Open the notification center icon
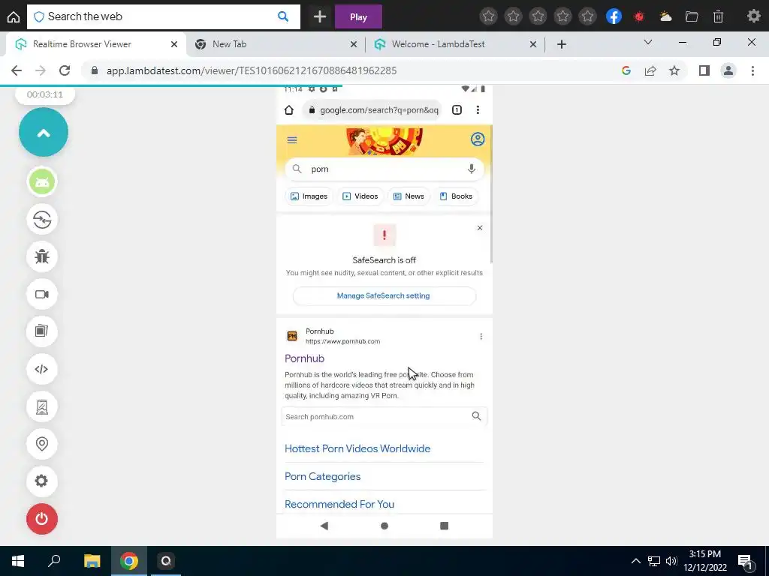This screenshot has height=576, width=769. click(745, 561)
